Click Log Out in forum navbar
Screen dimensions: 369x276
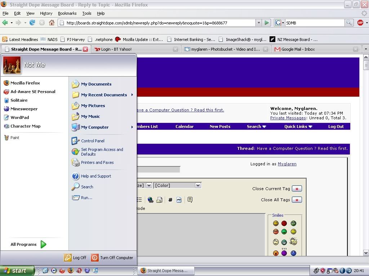pyautogui.click(x=336, y=126)
